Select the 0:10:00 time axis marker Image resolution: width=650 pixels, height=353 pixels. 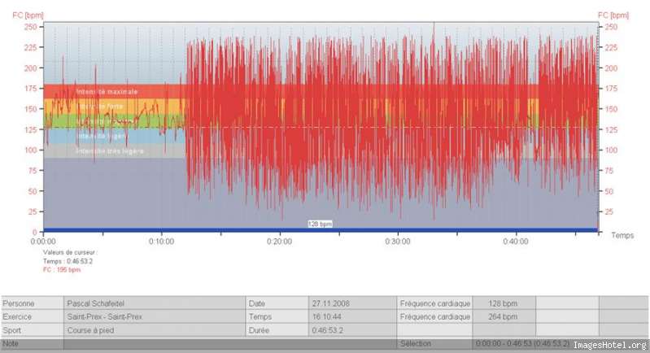(161, 241)
